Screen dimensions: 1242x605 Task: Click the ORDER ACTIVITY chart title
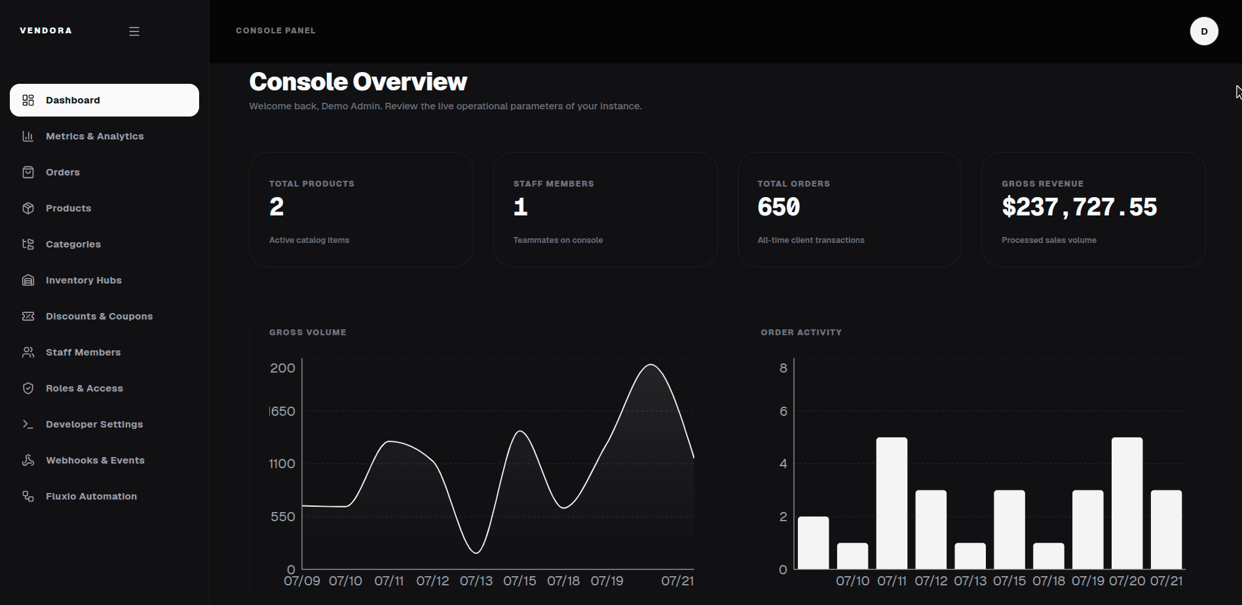click(x=801, y=333)
